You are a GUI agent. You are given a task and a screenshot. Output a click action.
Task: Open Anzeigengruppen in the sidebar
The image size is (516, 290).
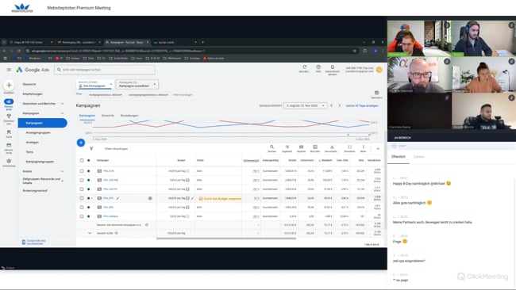(x=38, y=132)
